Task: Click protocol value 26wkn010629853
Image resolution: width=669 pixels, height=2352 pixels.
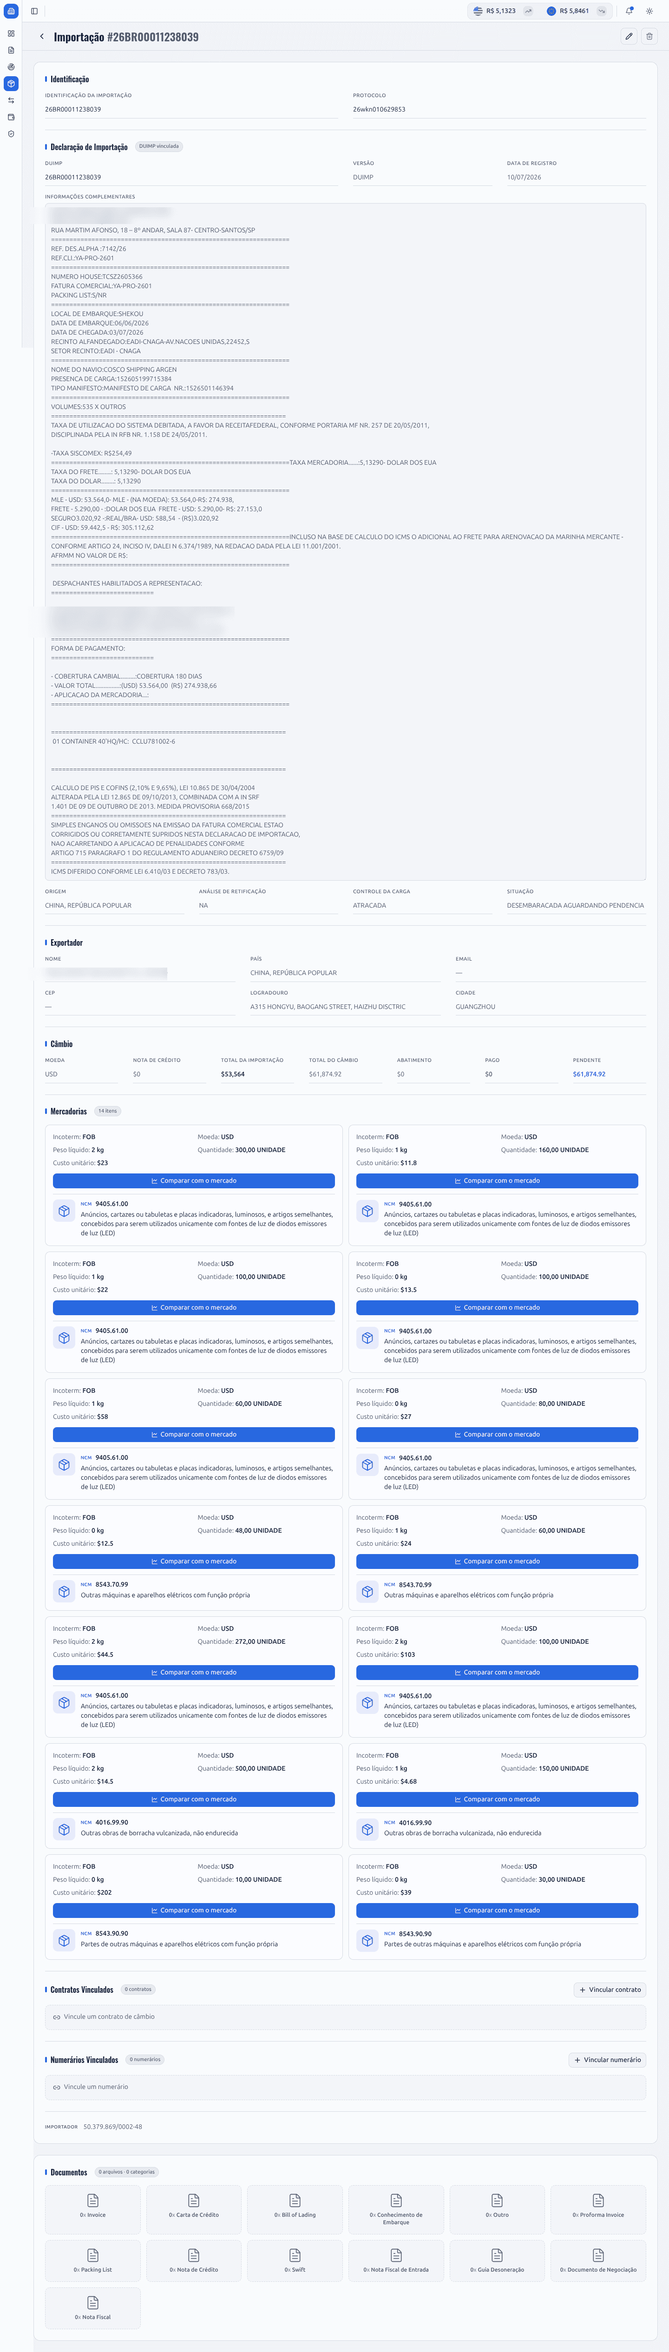Action: 379,110
